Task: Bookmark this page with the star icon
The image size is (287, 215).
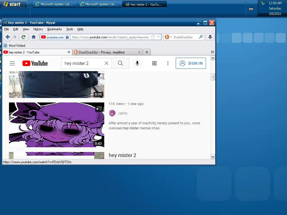Action: point(153,37)
